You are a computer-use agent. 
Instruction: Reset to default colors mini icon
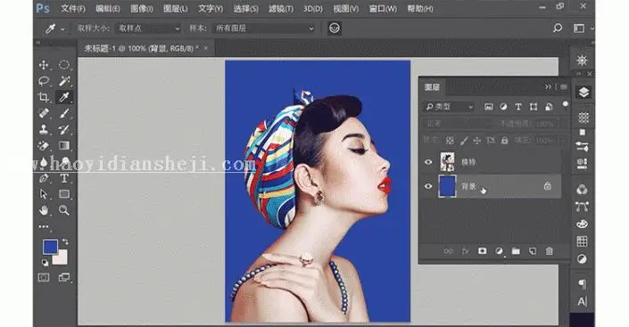click(45, 263)
